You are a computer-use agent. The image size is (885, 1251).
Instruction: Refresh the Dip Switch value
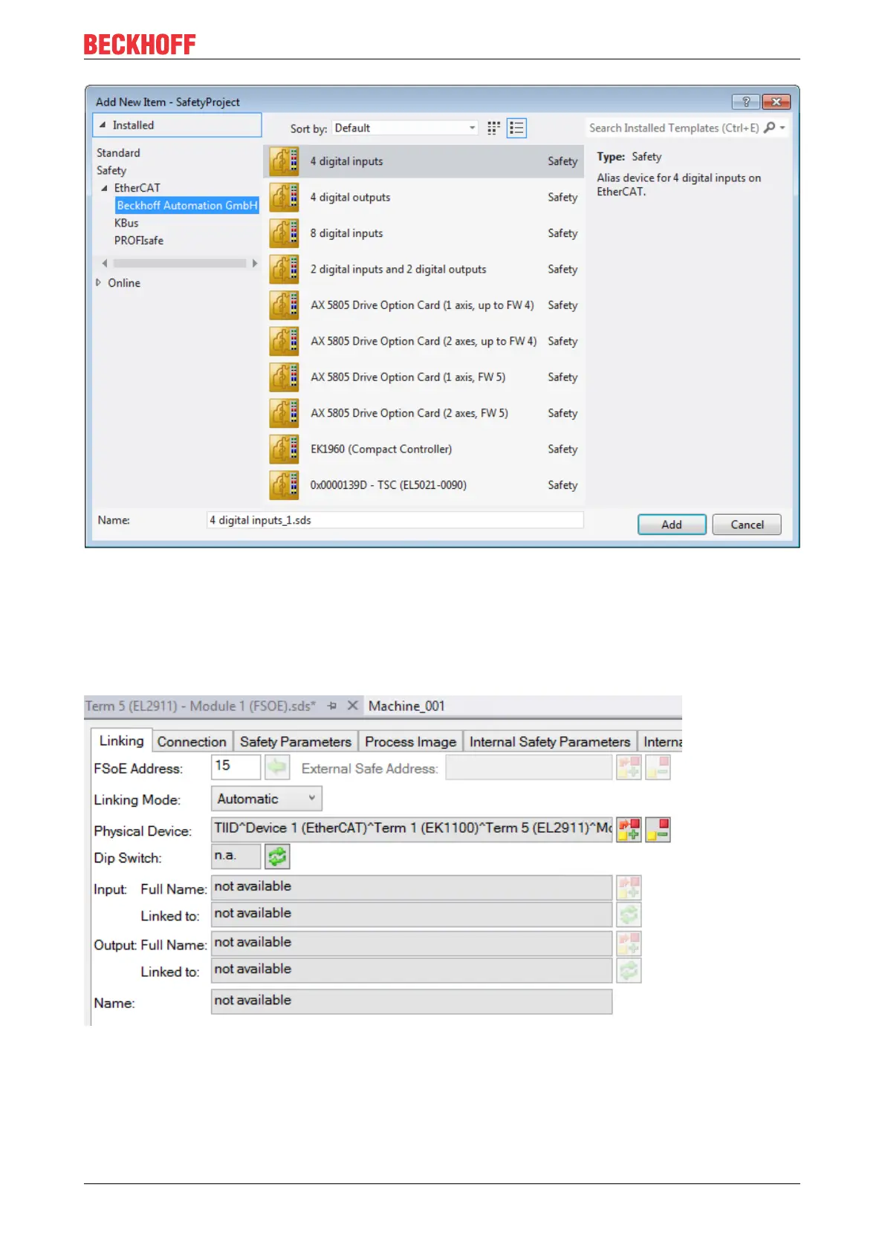coord(277,857)
